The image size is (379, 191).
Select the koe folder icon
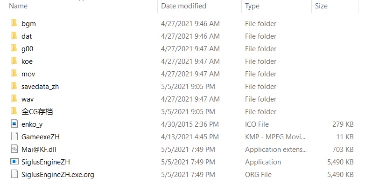pos(14,61)
